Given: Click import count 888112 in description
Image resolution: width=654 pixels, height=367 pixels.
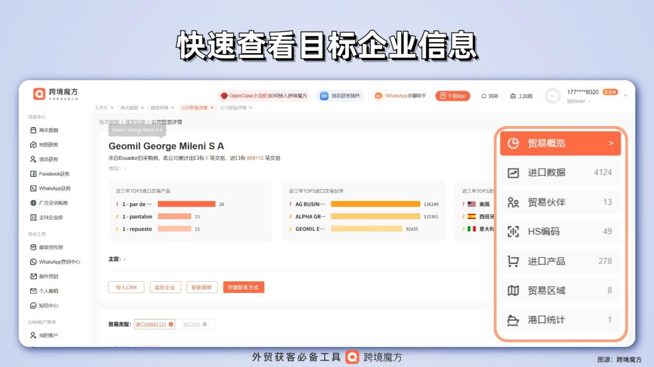Looking at the screenshot, I should (x=255, y=158).
